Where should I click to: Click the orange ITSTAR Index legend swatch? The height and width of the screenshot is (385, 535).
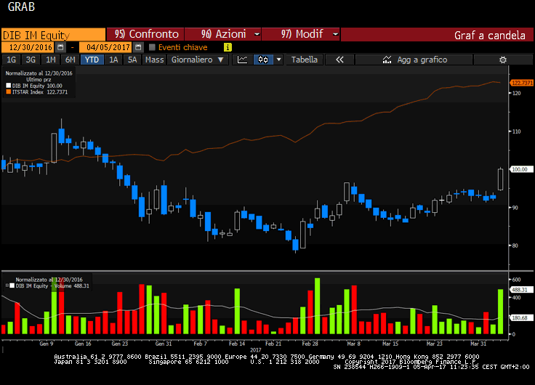pyautogui.click(x=8, y=92)
